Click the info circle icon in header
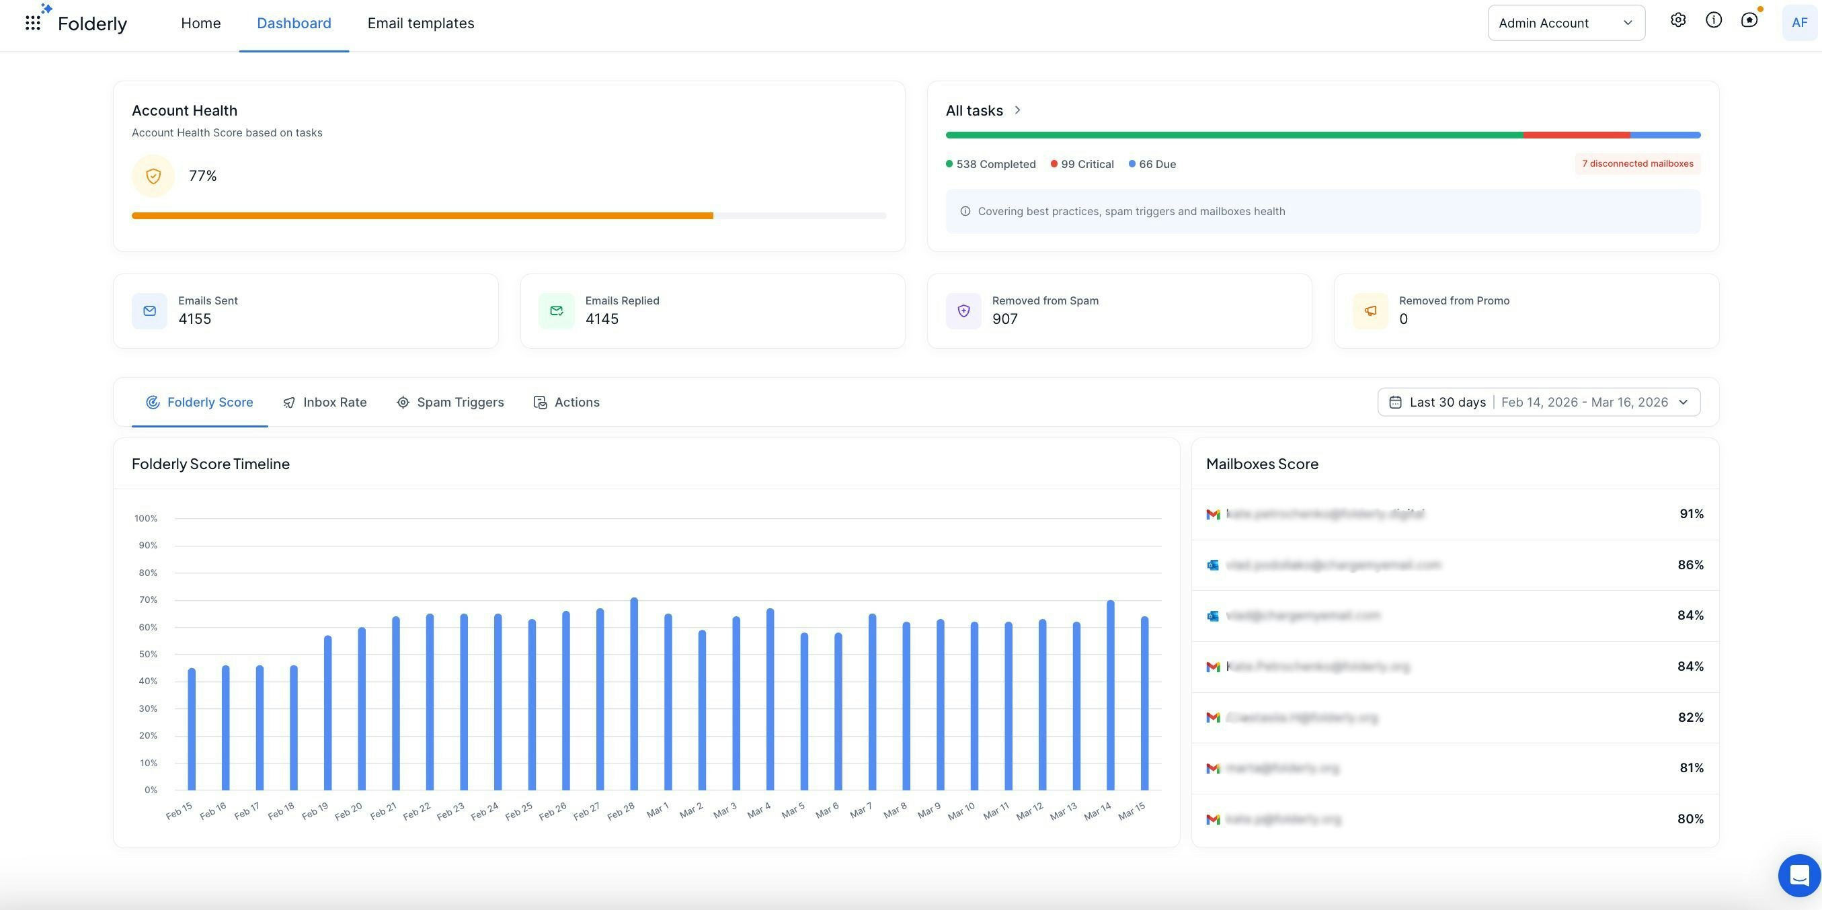 [x=1713, y=21]
